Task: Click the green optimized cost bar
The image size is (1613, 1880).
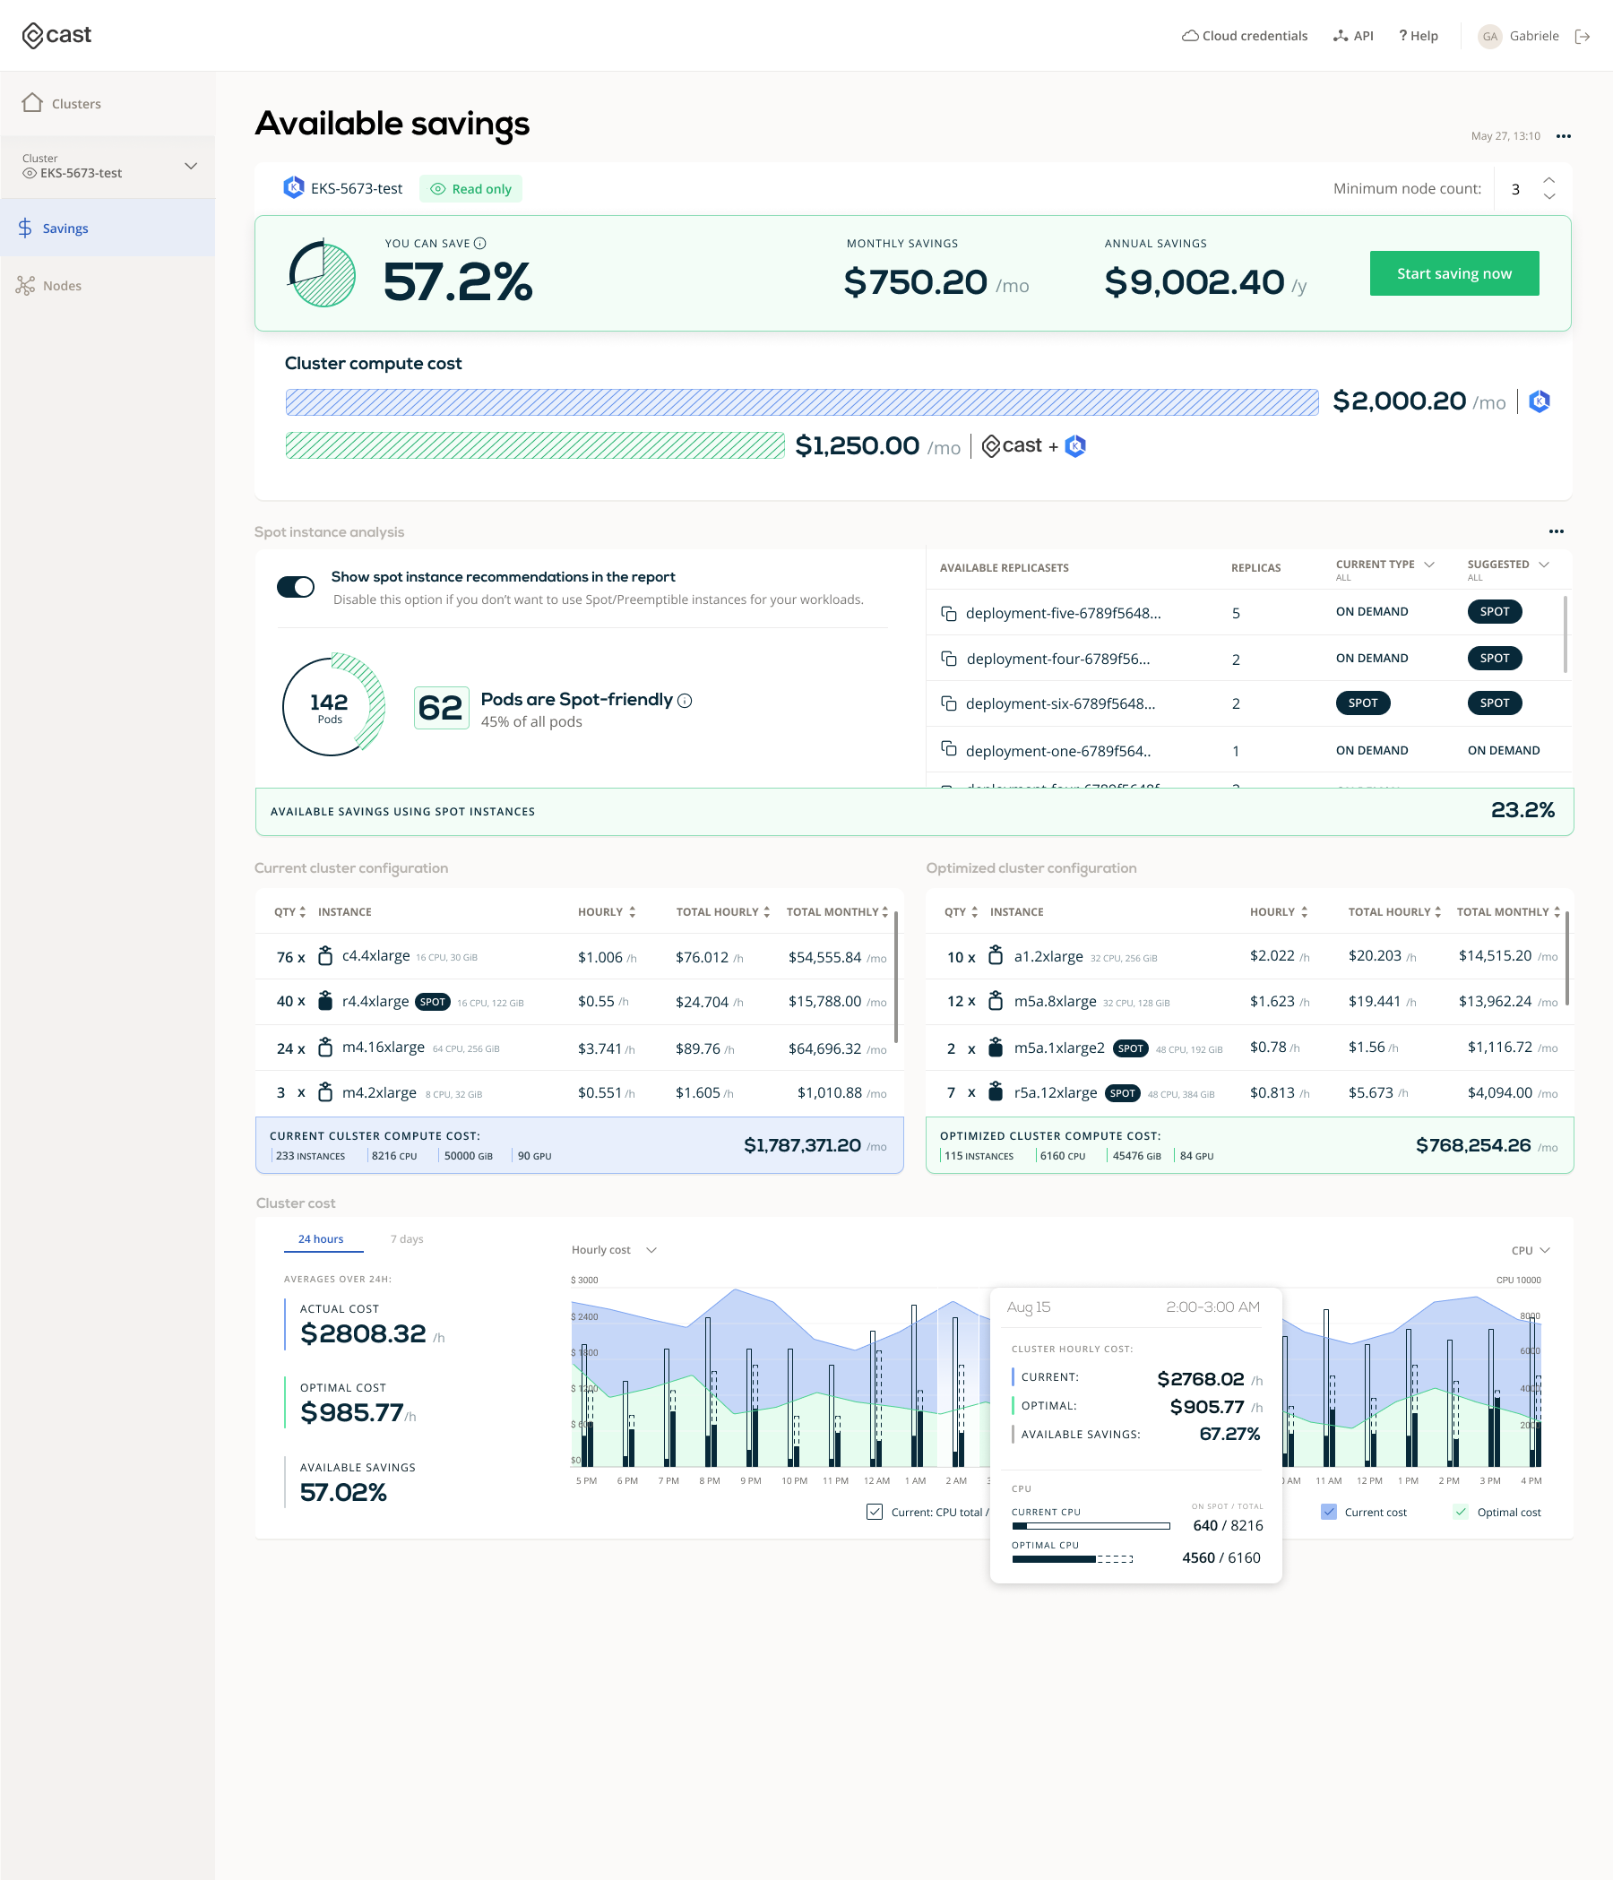Action: click(x=534, y=445)
